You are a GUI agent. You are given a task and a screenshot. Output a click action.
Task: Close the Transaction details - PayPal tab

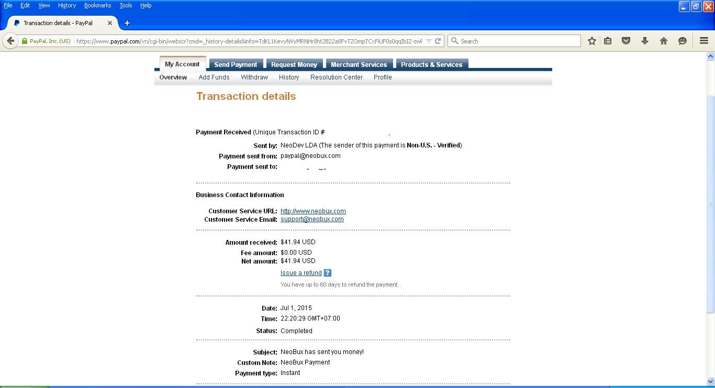pyautogui.click(x=110, y=23)
